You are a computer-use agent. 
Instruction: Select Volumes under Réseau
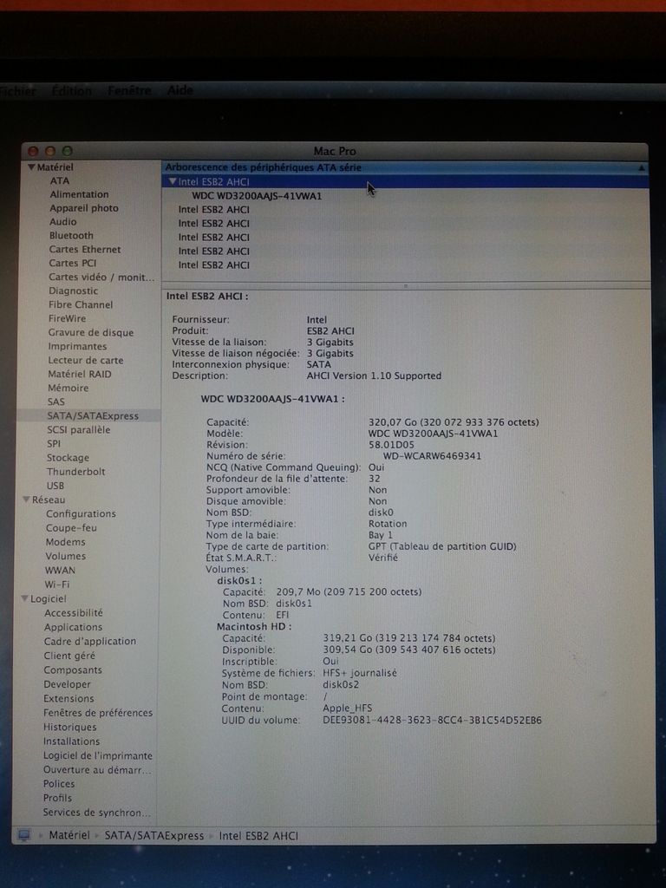(x=66, y=556)
